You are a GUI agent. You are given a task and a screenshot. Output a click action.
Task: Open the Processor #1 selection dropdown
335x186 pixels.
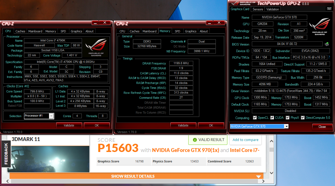(51, 116)
